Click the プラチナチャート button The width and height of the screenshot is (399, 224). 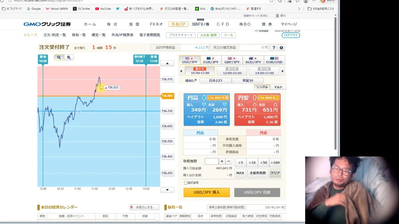180,35
